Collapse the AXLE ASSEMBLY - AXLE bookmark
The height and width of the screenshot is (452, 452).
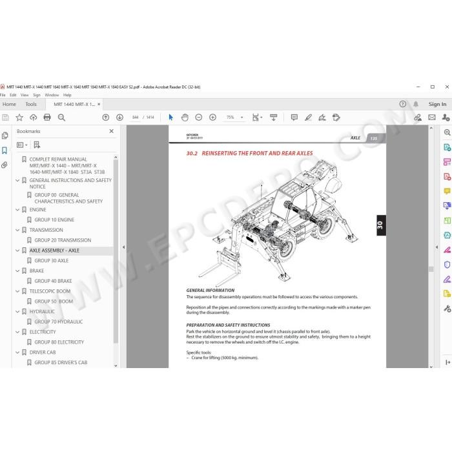[x=17, y=251]
